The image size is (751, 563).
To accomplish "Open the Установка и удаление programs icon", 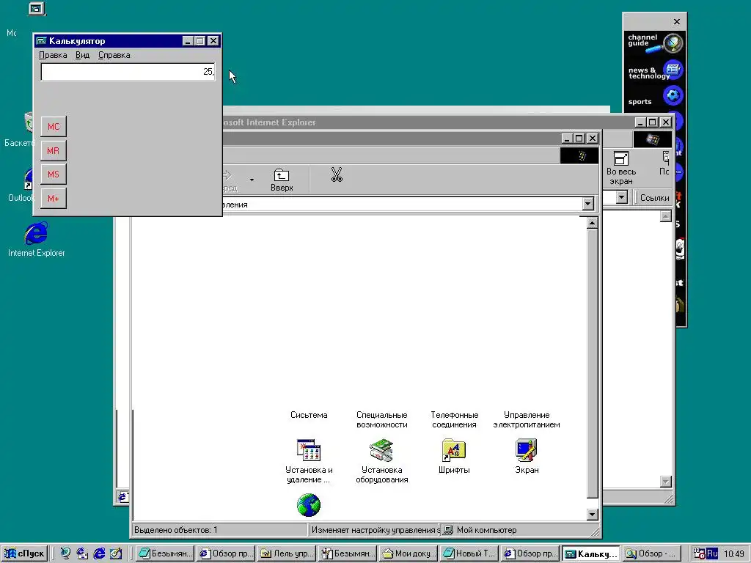I will pos(309,450).
